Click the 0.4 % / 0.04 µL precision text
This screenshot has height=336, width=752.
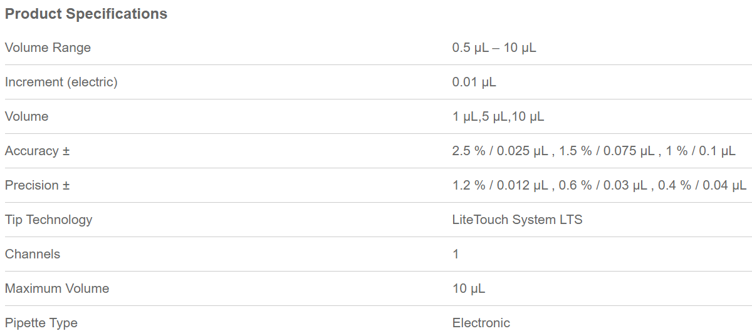tap(702, 185)
